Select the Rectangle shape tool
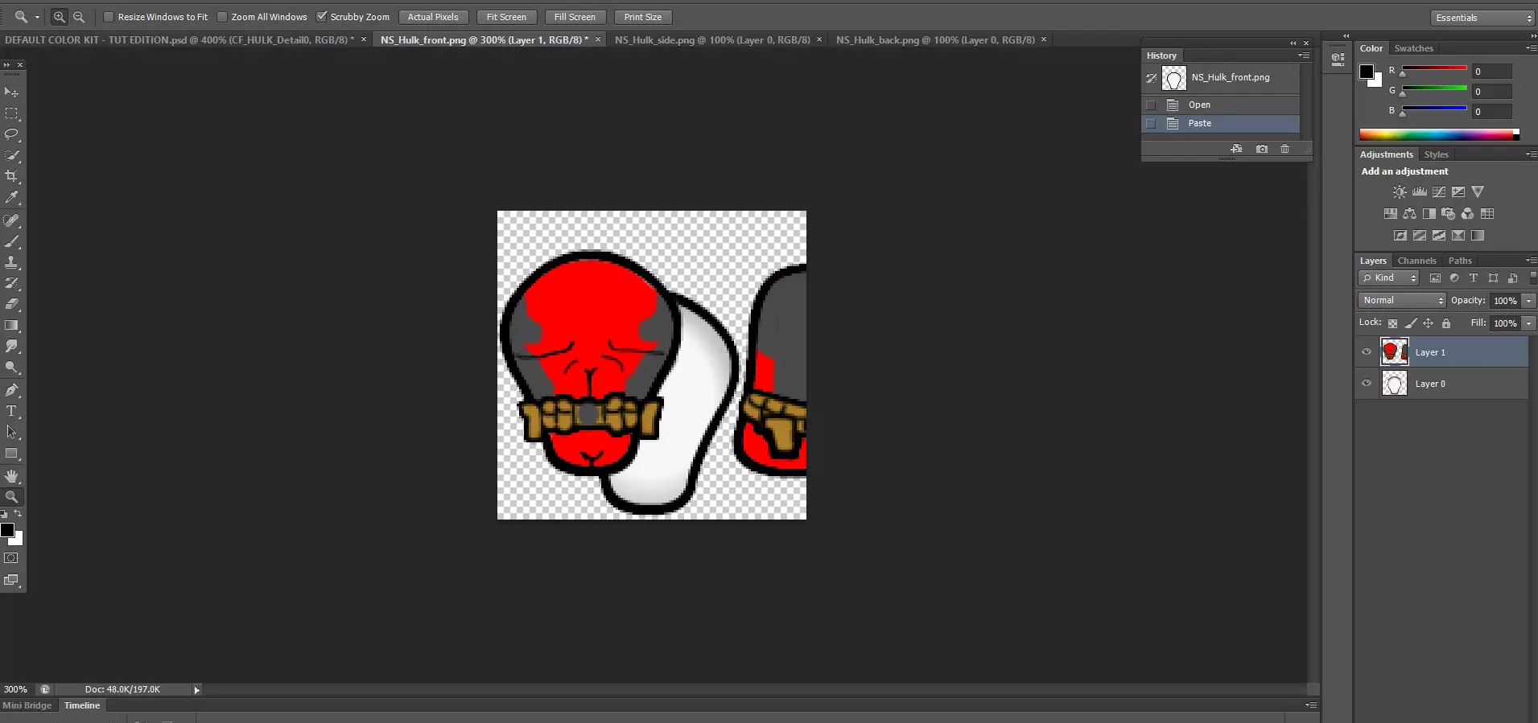The width and height of the screenshot is (1538, 723). [x=11, y=453]
